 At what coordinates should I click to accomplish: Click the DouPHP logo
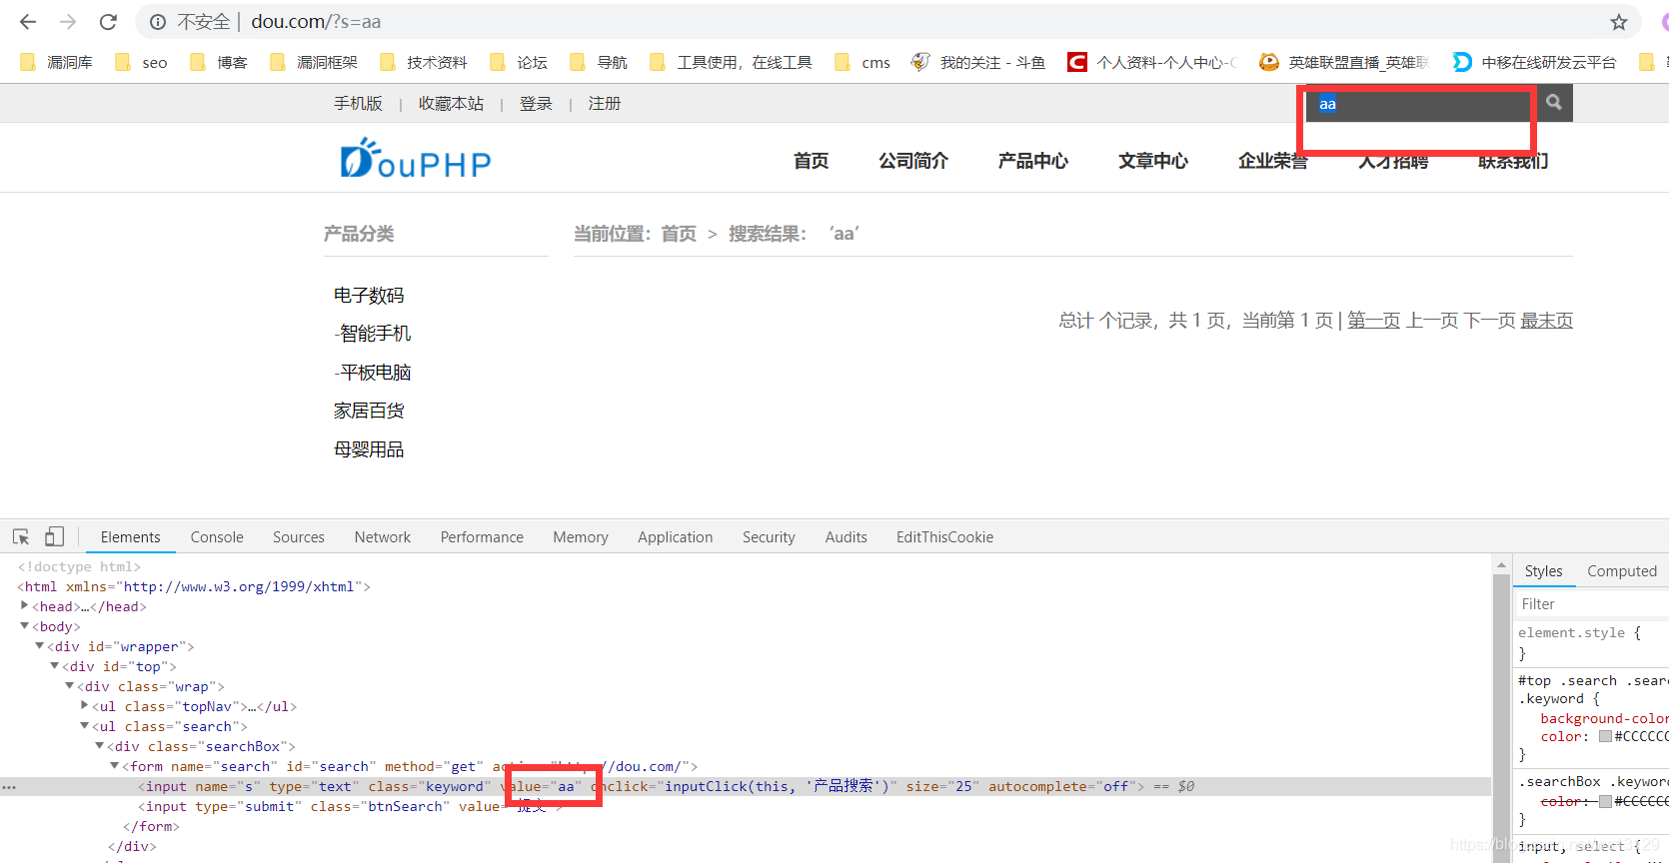(x=416, y=159)
